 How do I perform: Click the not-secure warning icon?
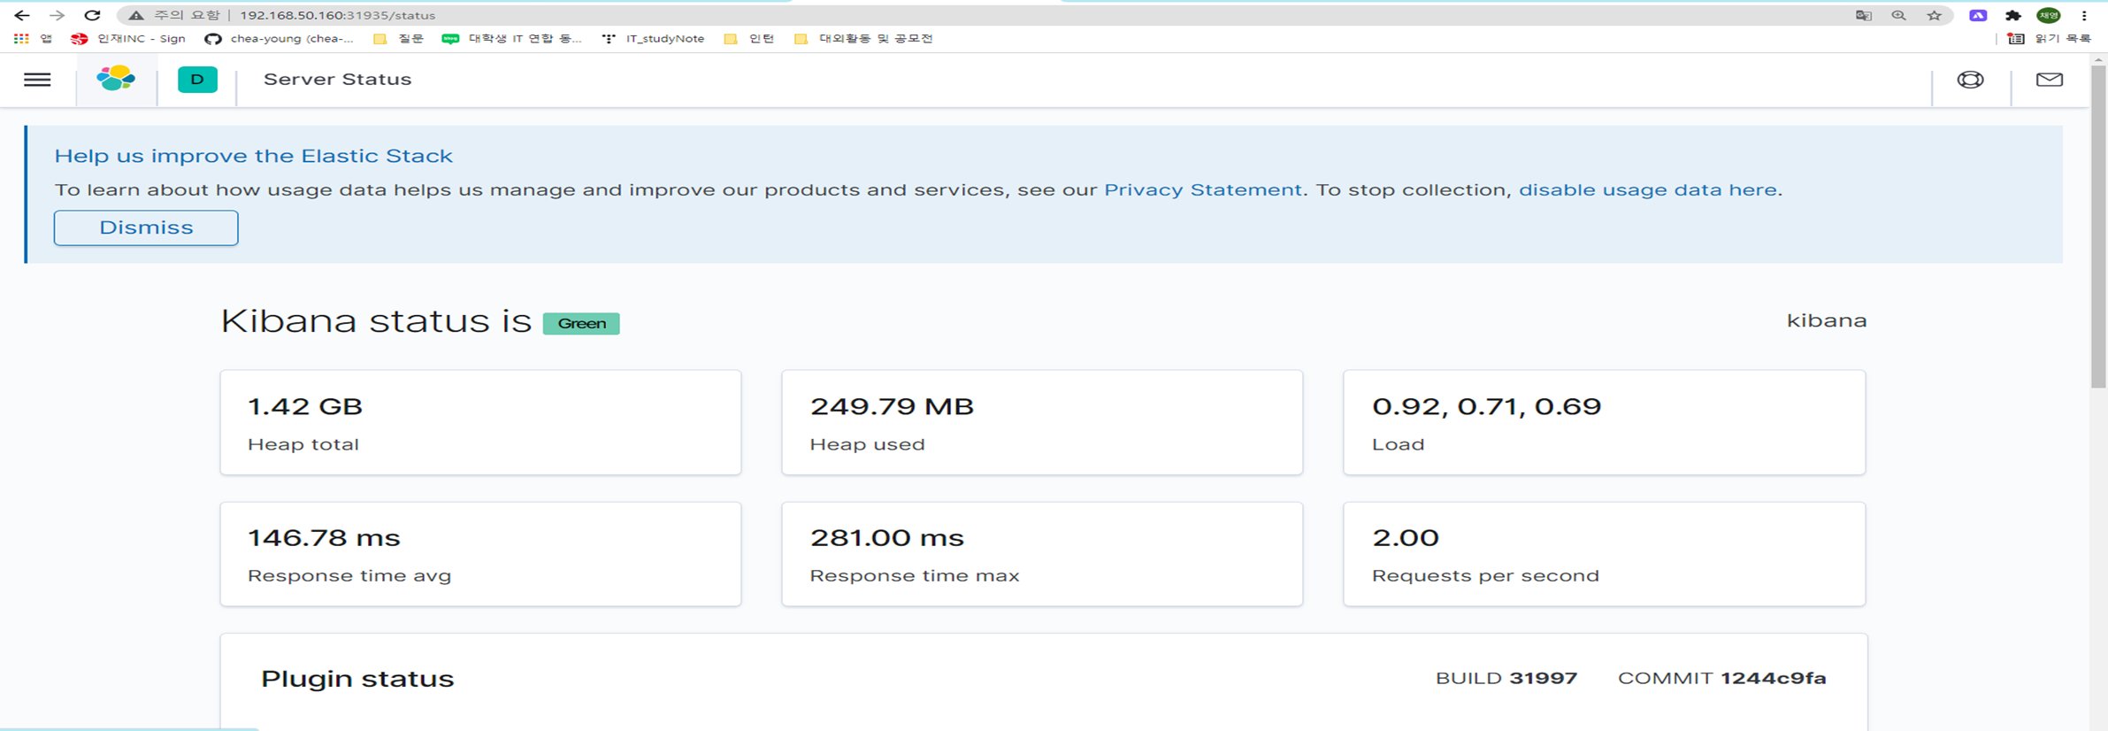[135, 15]
